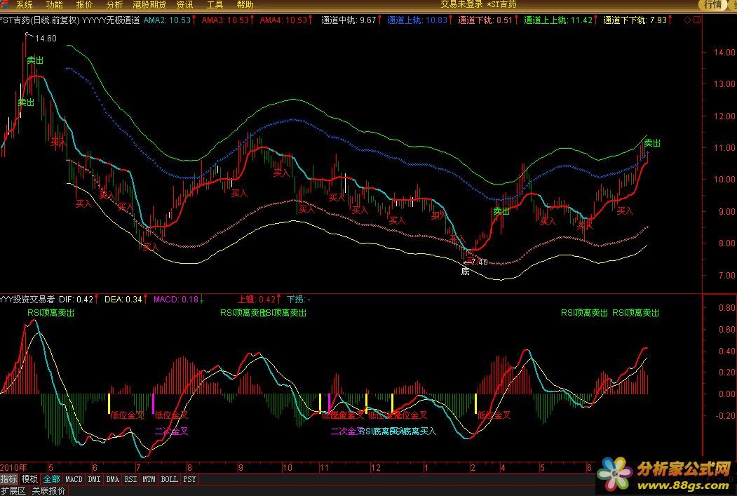Screen dimensions: 737x496
Task: Click the YYY投资交易者 indicator name
Action: [x=27, y=299]
